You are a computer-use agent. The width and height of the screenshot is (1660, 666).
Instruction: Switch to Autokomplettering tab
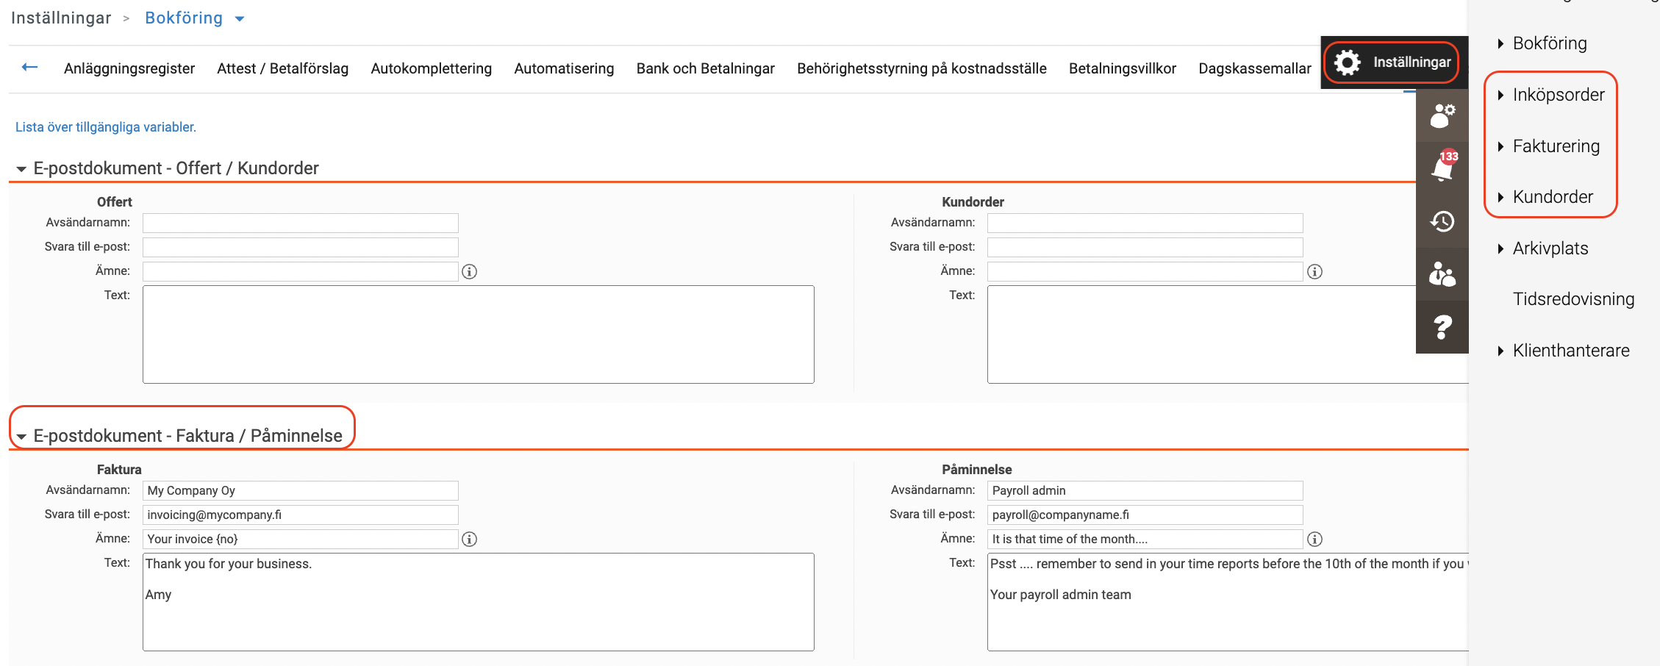point(431,68)
